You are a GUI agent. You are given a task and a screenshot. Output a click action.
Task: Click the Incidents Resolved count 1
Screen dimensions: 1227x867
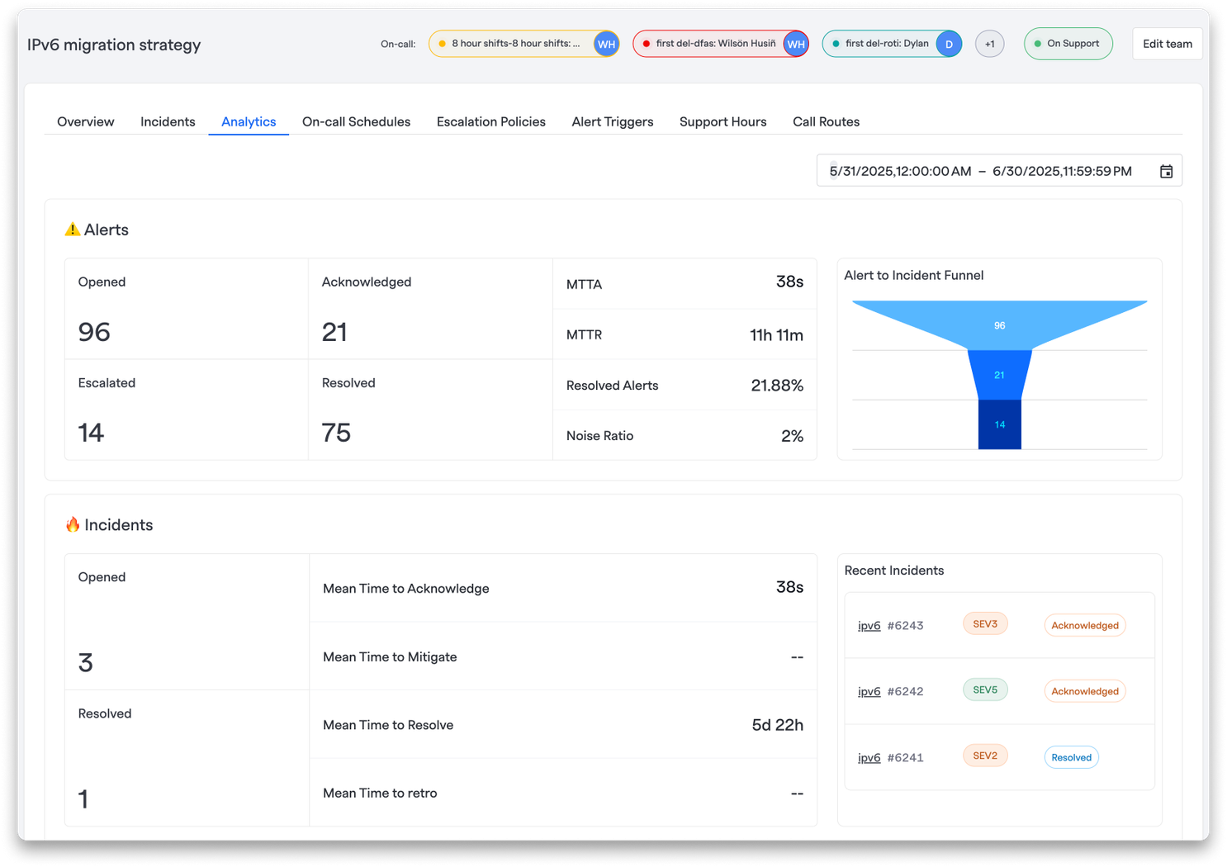pos(83,798)
